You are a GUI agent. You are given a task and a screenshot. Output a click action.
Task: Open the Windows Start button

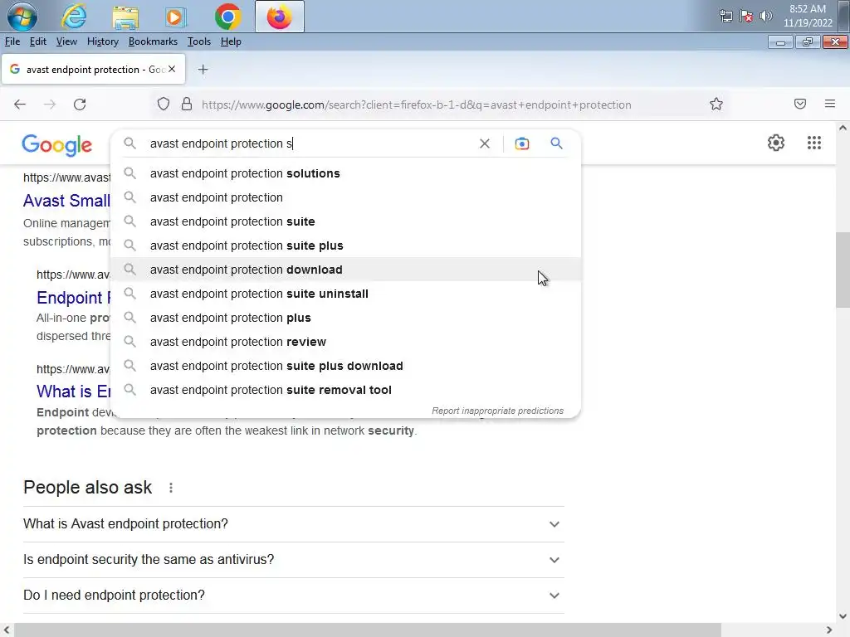pos(22,17)
